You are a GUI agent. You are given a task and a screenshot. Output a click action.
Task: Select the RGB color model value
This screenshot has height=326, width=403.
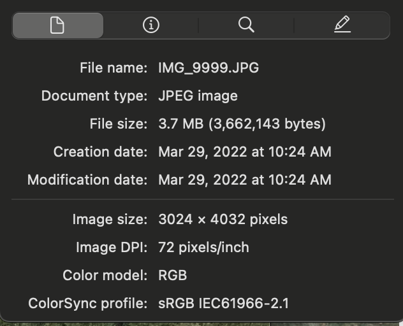(172, 276)
